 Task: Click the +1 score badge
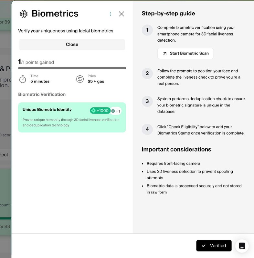(116, 111)
